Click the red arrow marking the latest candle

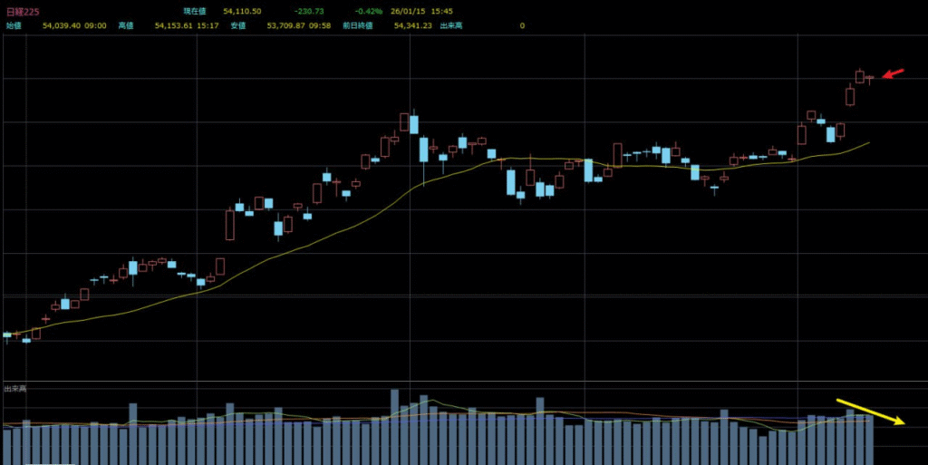pos(894,74)
